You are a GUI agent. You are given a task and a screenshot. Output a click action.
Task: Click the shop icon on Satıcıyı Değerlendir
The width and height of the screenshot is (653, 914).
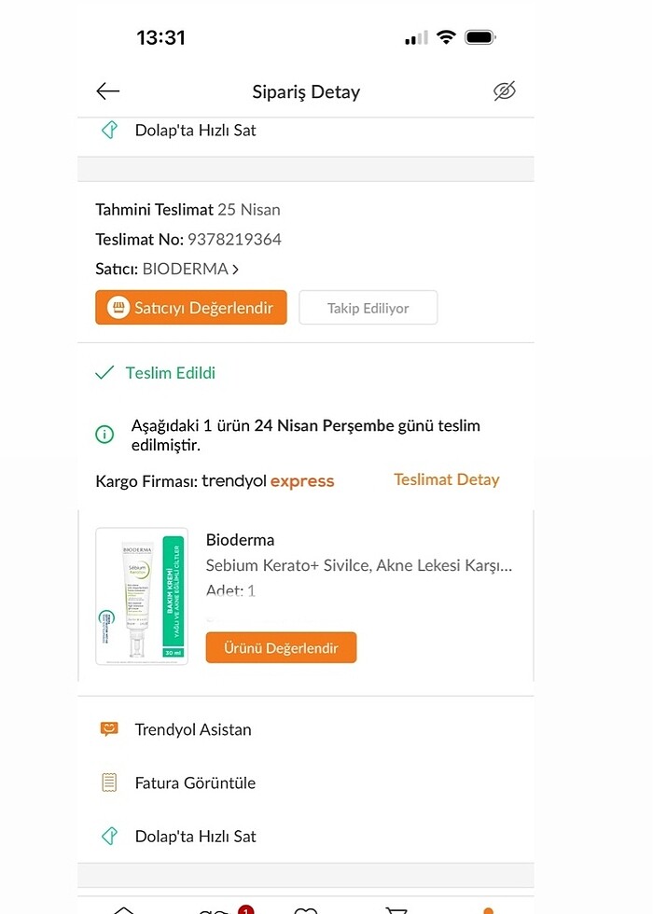(118, 308)
